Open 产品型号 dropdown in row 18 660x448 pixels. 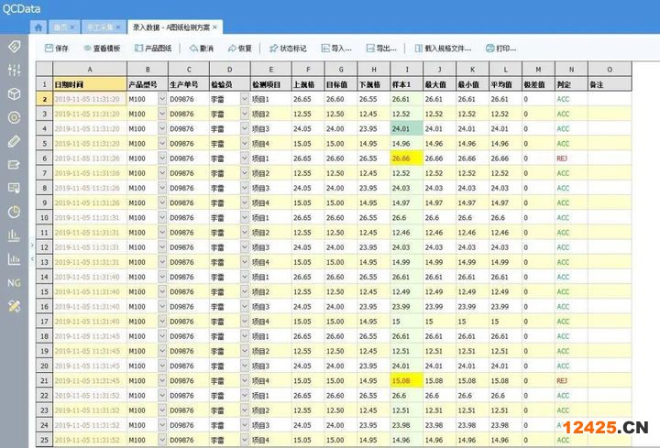(162, 336)
